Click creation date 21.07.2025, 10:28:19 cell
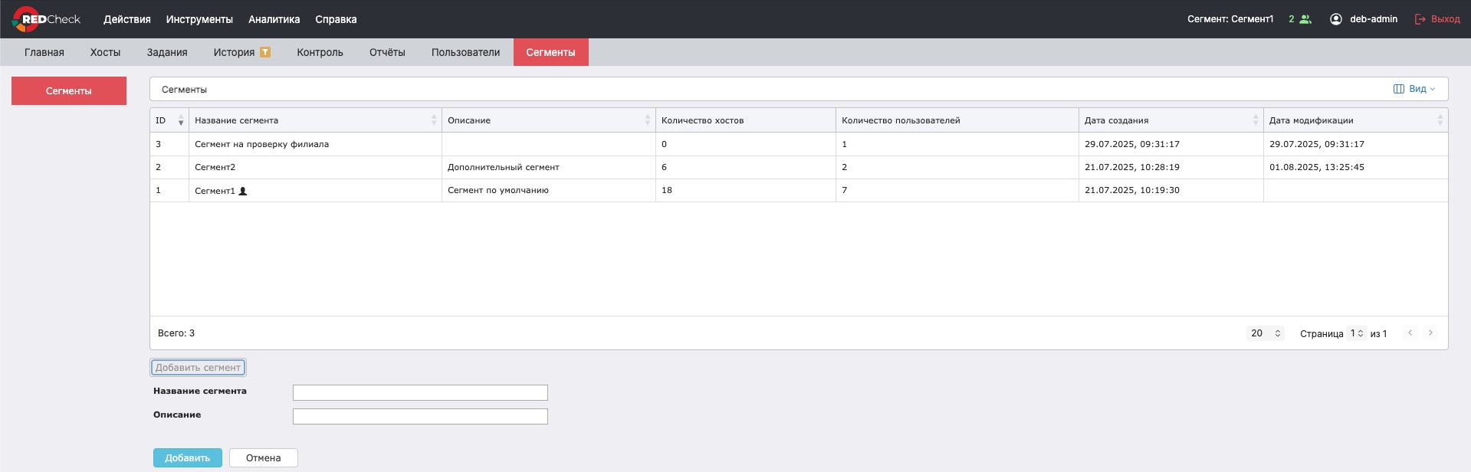 pyautogui.click(x=1171, y=167)
